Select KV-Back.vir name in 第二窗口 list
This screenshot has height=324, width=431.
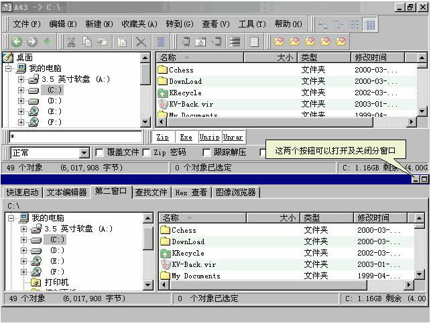click(x=194, y=264)
